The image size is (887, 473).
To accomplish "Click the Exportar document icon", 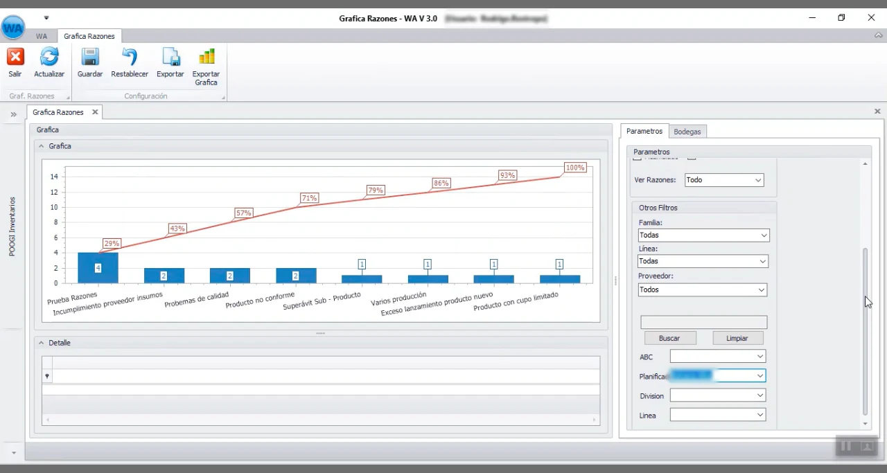I will point(170,57).
